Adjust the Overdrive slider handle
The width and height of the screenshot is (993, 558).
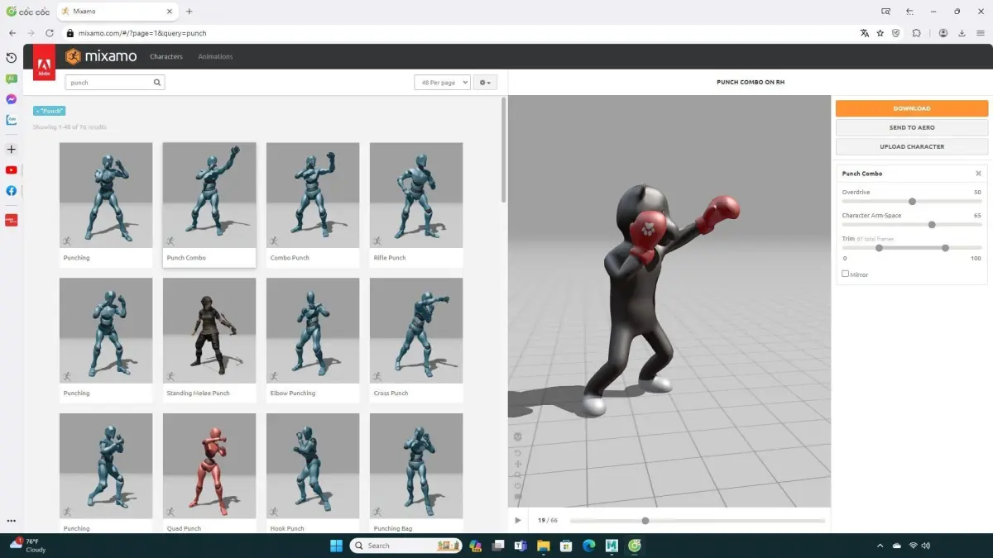[x=912, y=201]
